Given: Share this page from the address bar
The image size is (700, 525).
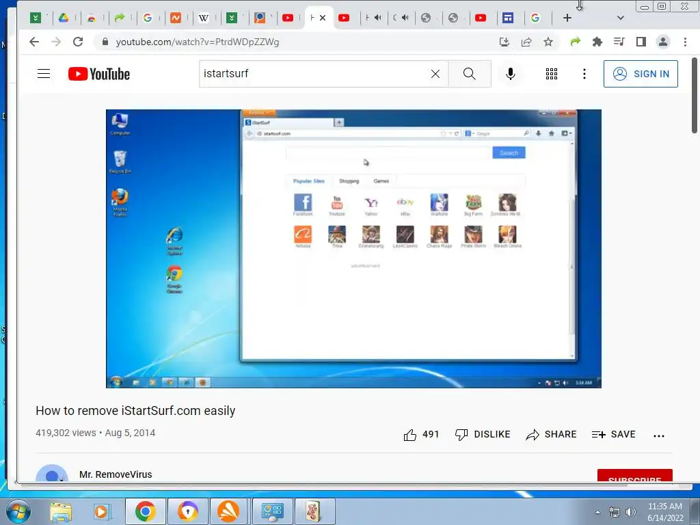Looking at the screenshot, I should pos(526,42).
